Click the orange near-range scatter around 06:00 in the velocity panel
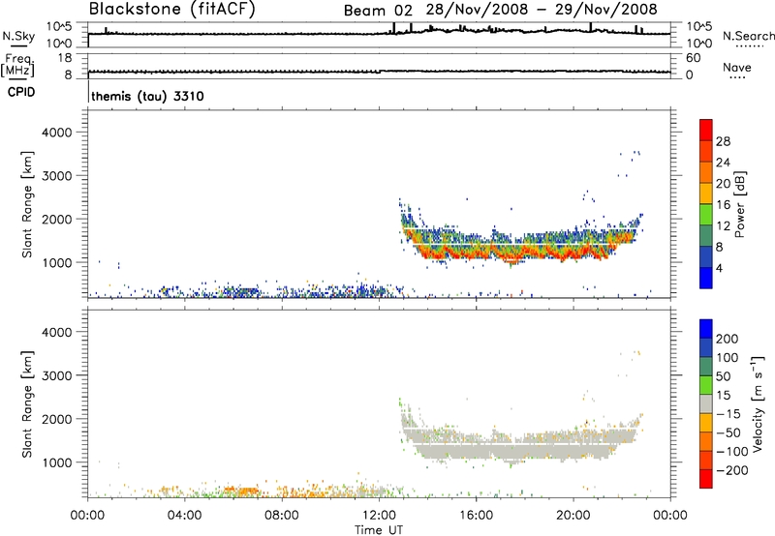 [242, 491]
